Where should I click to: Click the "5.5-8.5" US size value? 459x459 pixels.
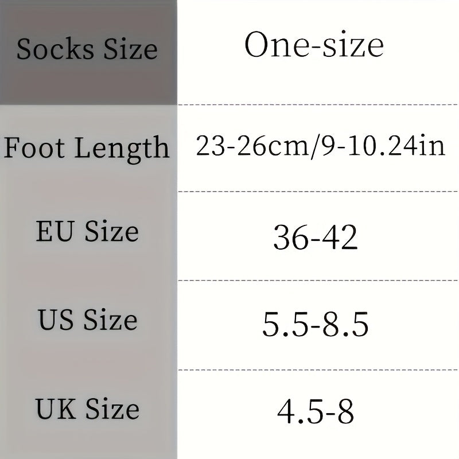pyautogui.click(x=315, y=325)
